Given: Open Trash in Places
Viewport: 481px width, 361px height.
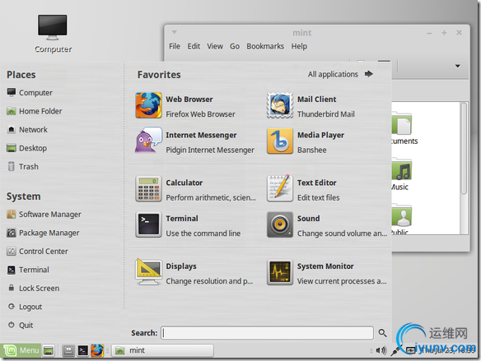Looking at the screenshot, I should (x=23, y=167).
